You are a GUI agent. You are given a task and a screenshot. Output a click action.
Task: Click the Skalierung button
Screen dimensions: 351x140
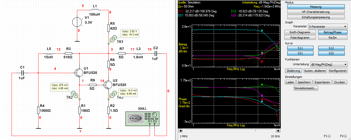pos(293,71)
